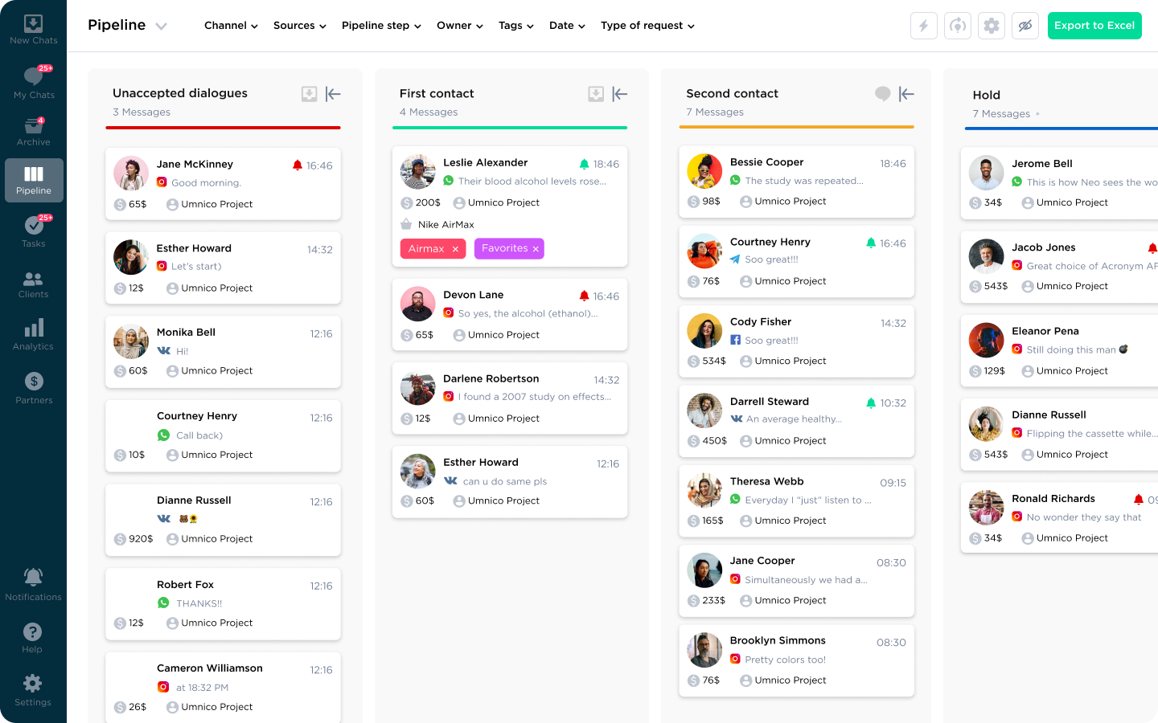Expand the Type of request dropdown
This screenshot has width=1158, height=723.
click(x=647, y=26)
